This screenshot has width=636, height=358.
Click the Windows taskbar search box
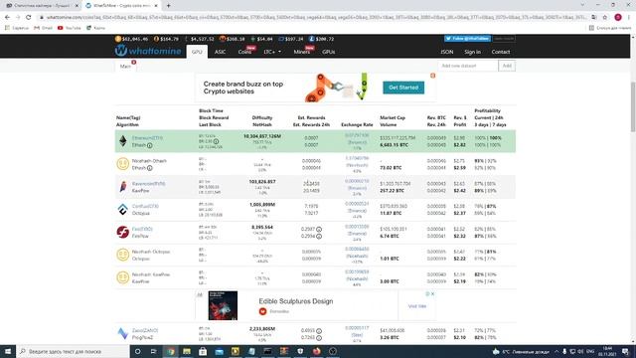click(73, 351)
